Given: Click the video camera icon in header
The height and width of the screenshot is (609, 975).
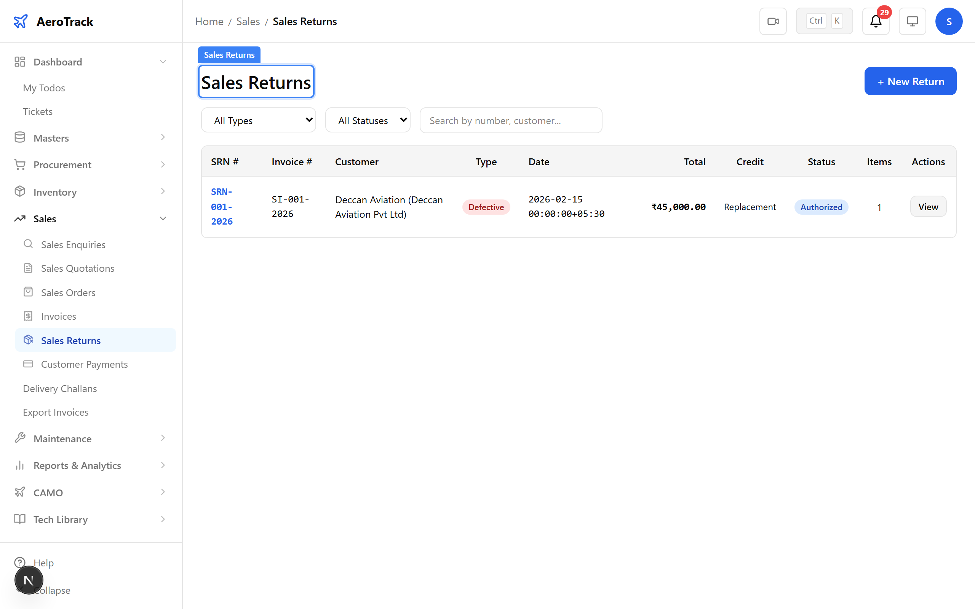Looking at the screenshot, I should tap(773, 21).
